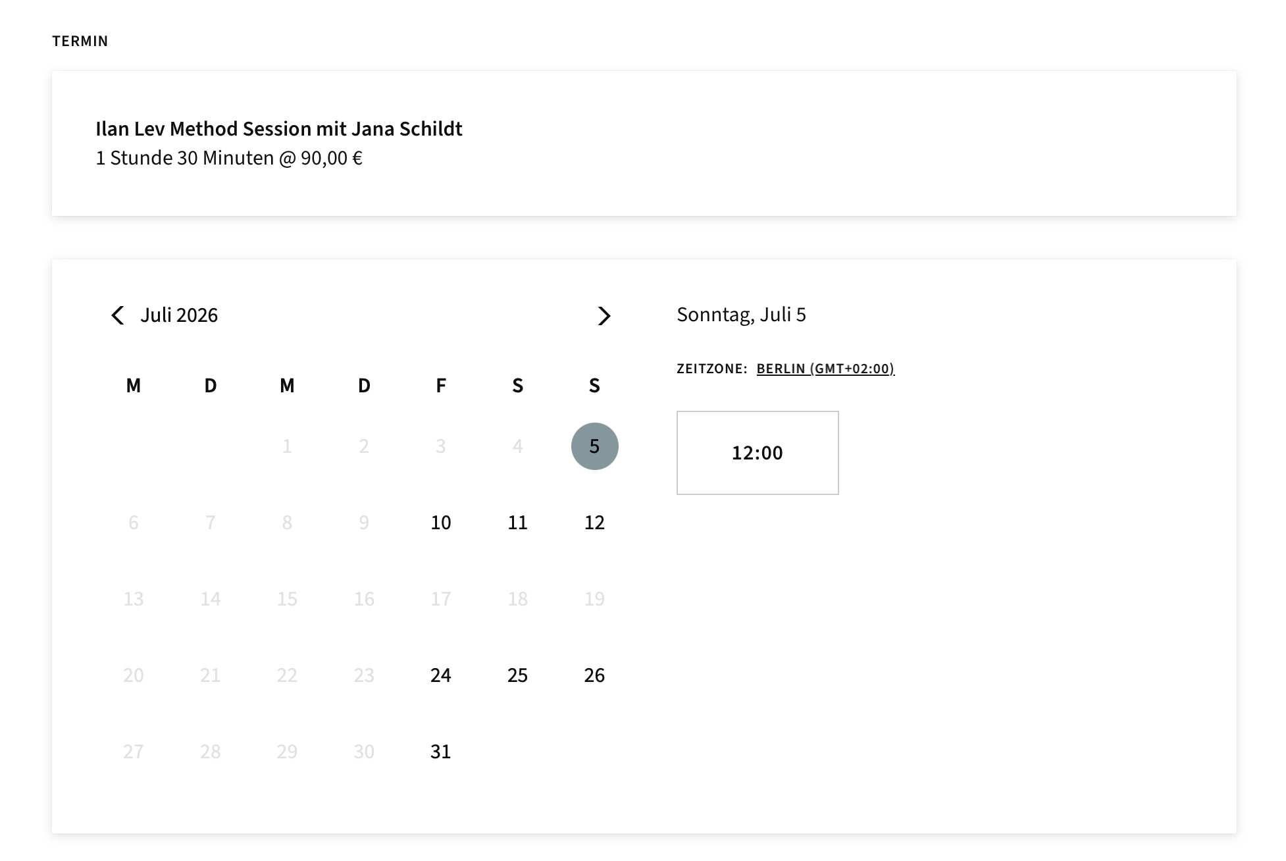Select the highlighted date 5 in calendar
This screenshot has height=861, width=1286.
594,446
